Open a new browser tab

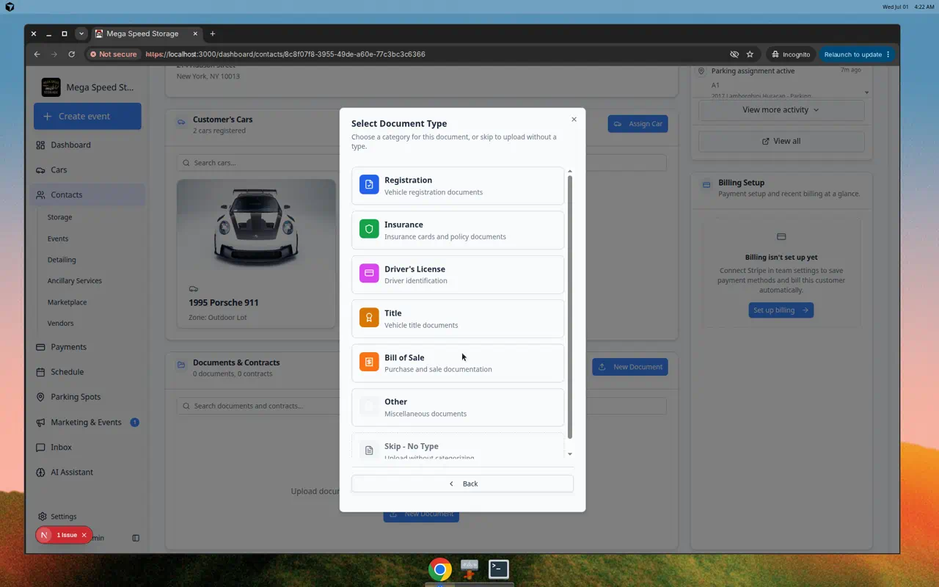coord(213,34)
